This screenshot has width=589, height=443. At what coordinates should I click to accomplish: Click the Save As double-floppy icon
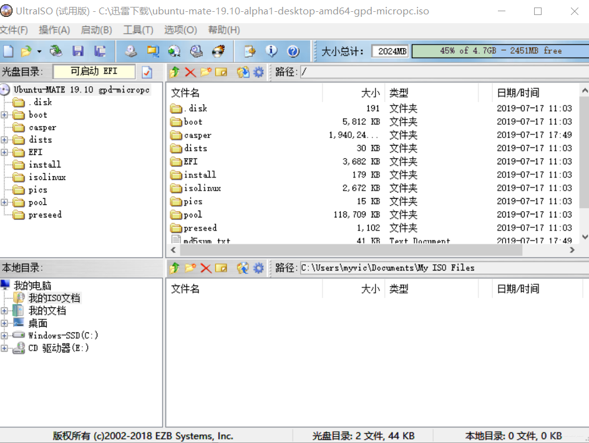coord(100,51)
